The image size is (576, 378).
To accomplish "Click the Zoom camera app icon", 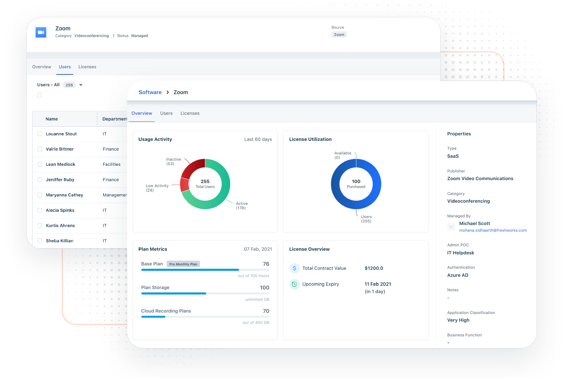I will tap(41, 32).
